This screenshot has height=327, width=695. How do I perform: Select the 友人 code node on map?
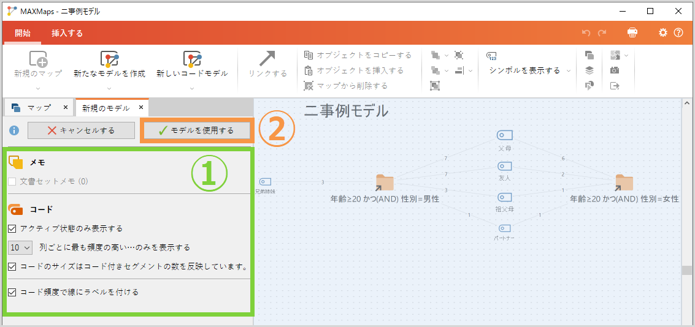tap(504, 166)
